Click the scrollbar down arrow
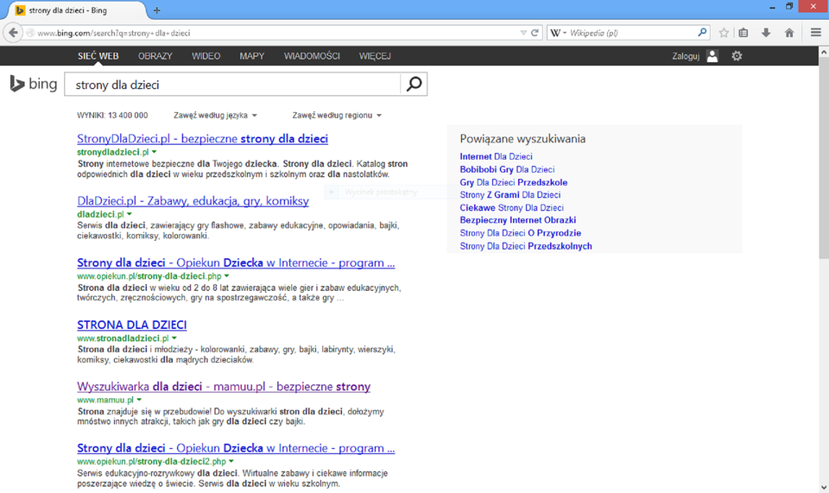This screenshot has height=493, width=829. tap(824, 488)
